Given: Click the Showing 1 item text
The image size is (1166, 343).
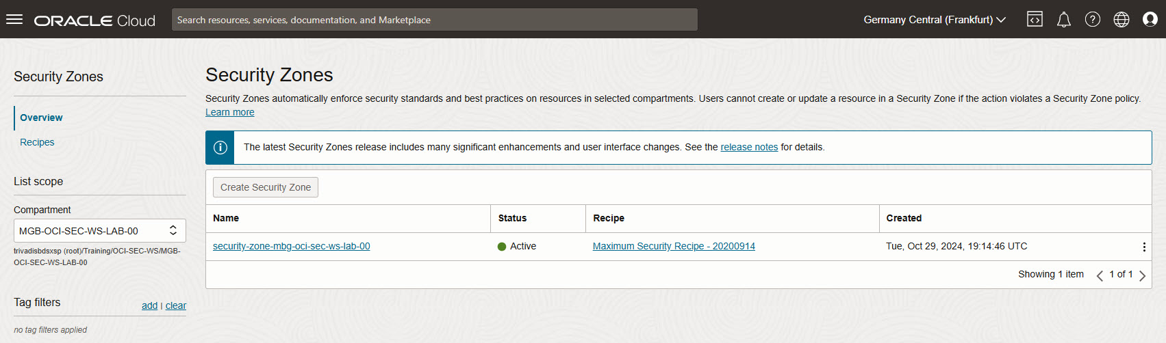Looking at the screenshot, I should tap(1051, 274).
